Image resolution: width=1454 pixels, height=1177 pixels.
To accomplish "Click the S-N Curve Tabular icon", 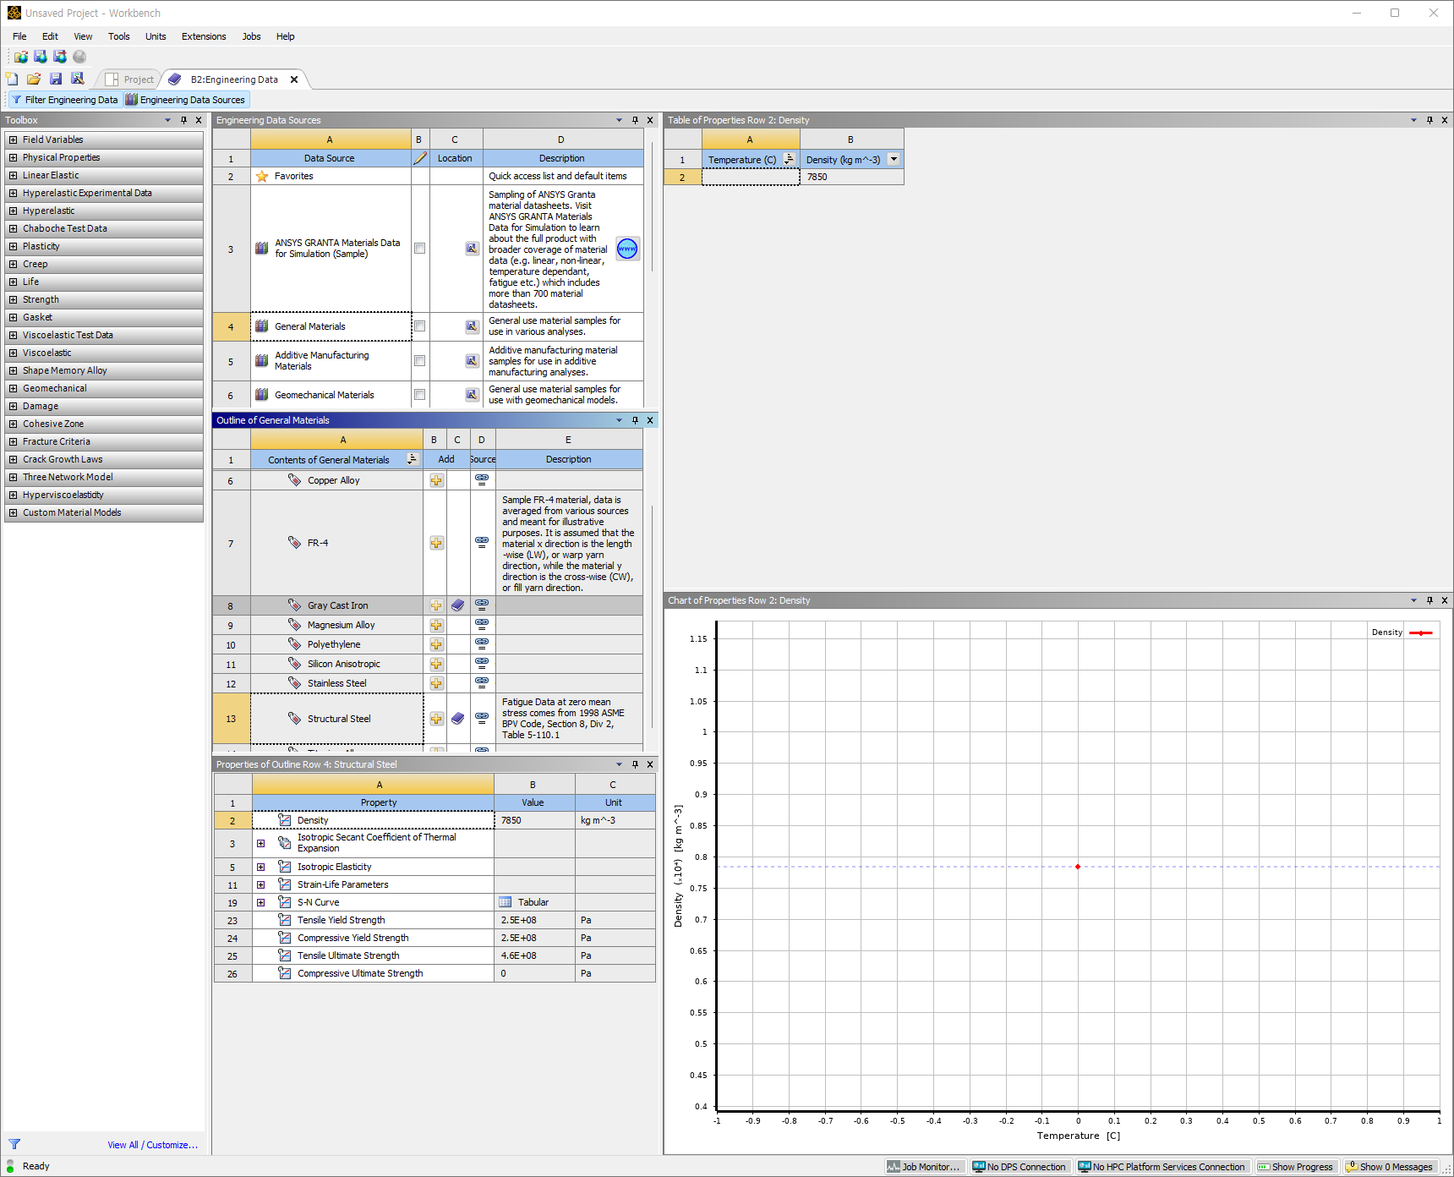I will coord(506,902).
